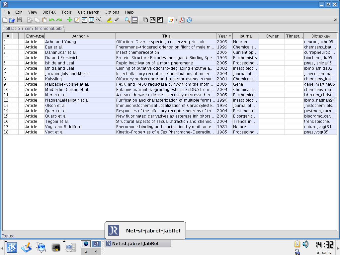Save database using the floppy disk icon
Screen dimensions: 340x255
pos(19,20)
